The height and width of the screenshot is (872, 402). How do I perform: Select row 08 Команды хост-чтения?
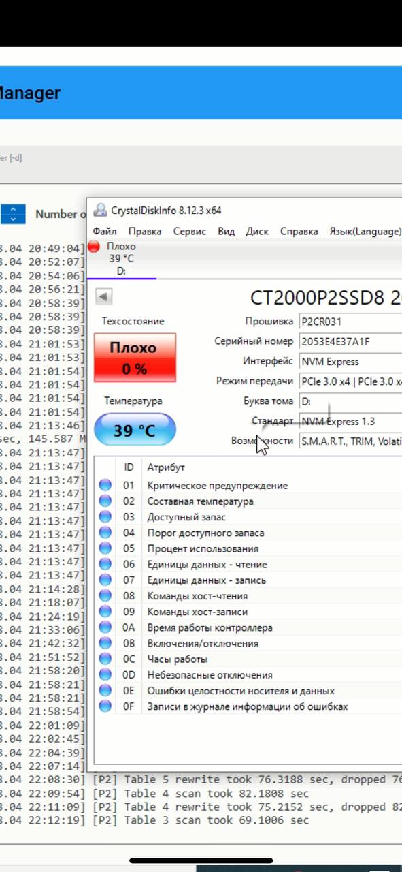tap(248, 596)
